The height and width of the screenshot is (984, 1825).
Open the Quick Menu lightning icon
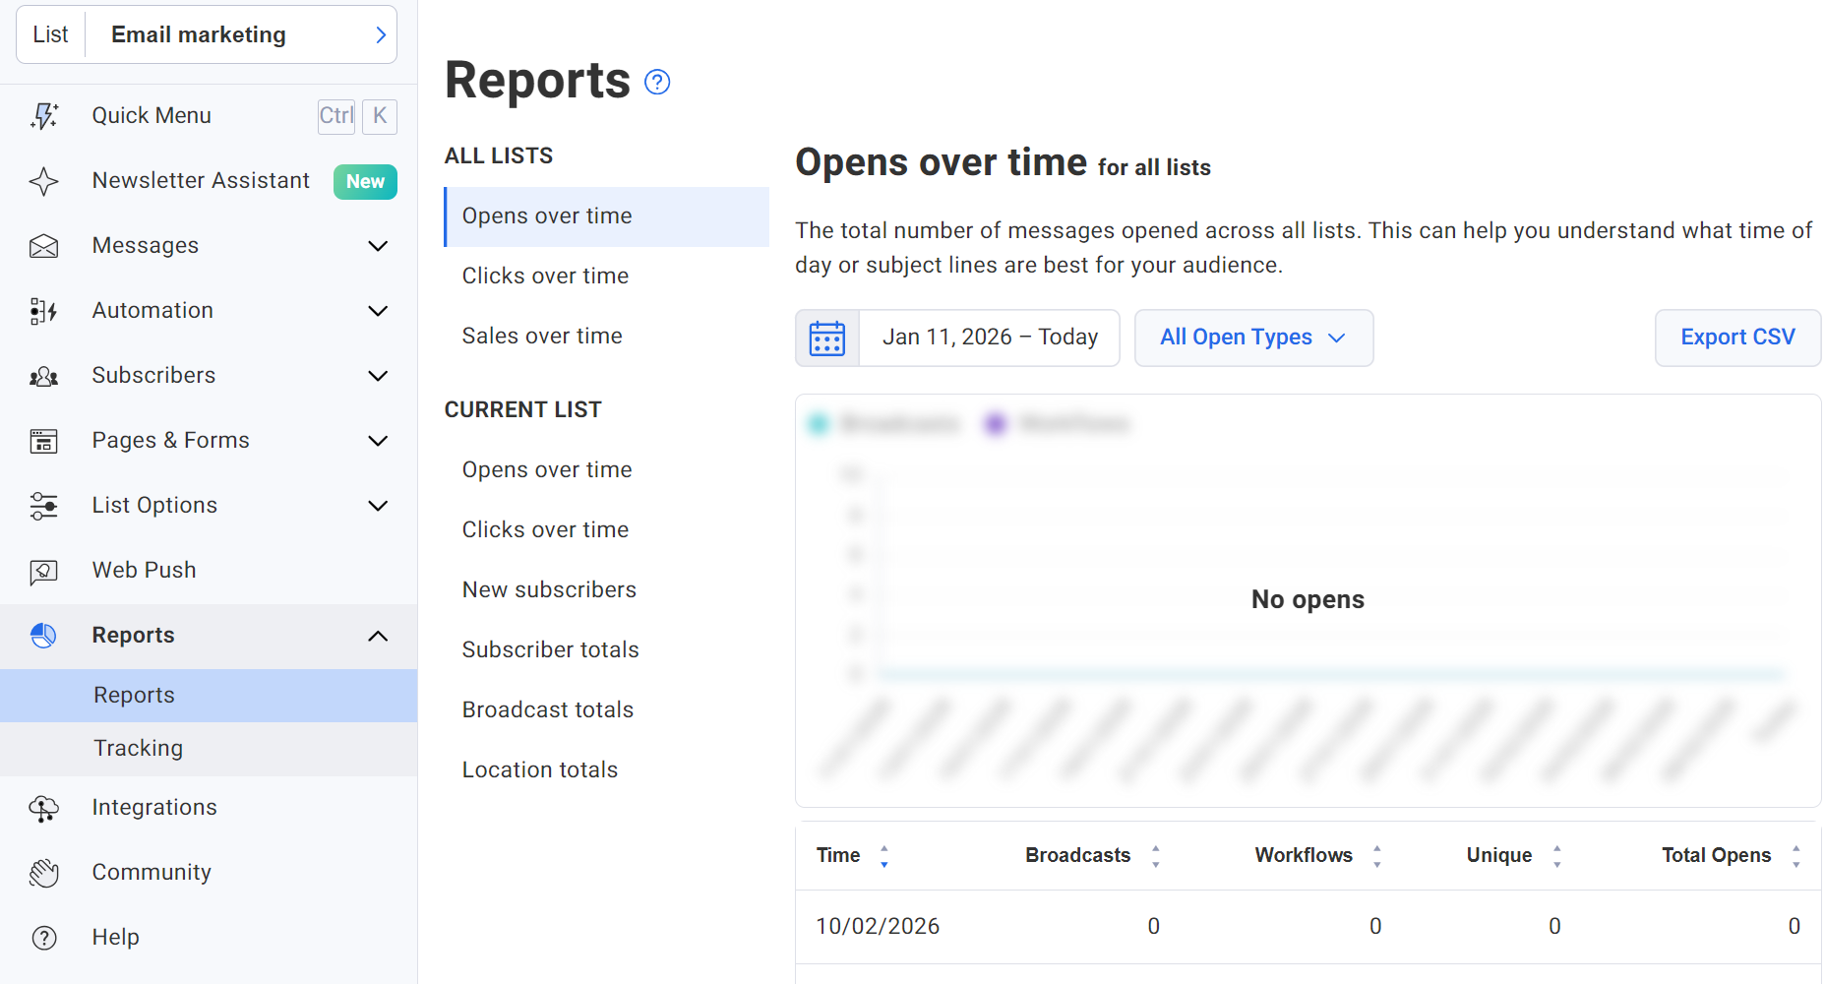pyautogui.click(x=43, y=115)
